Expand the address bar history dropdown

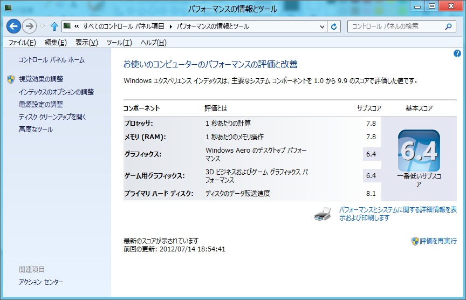(x=322, y=27)
